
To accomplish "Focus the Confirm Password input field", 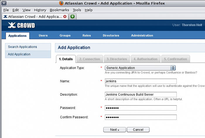I will pos(141,117).
